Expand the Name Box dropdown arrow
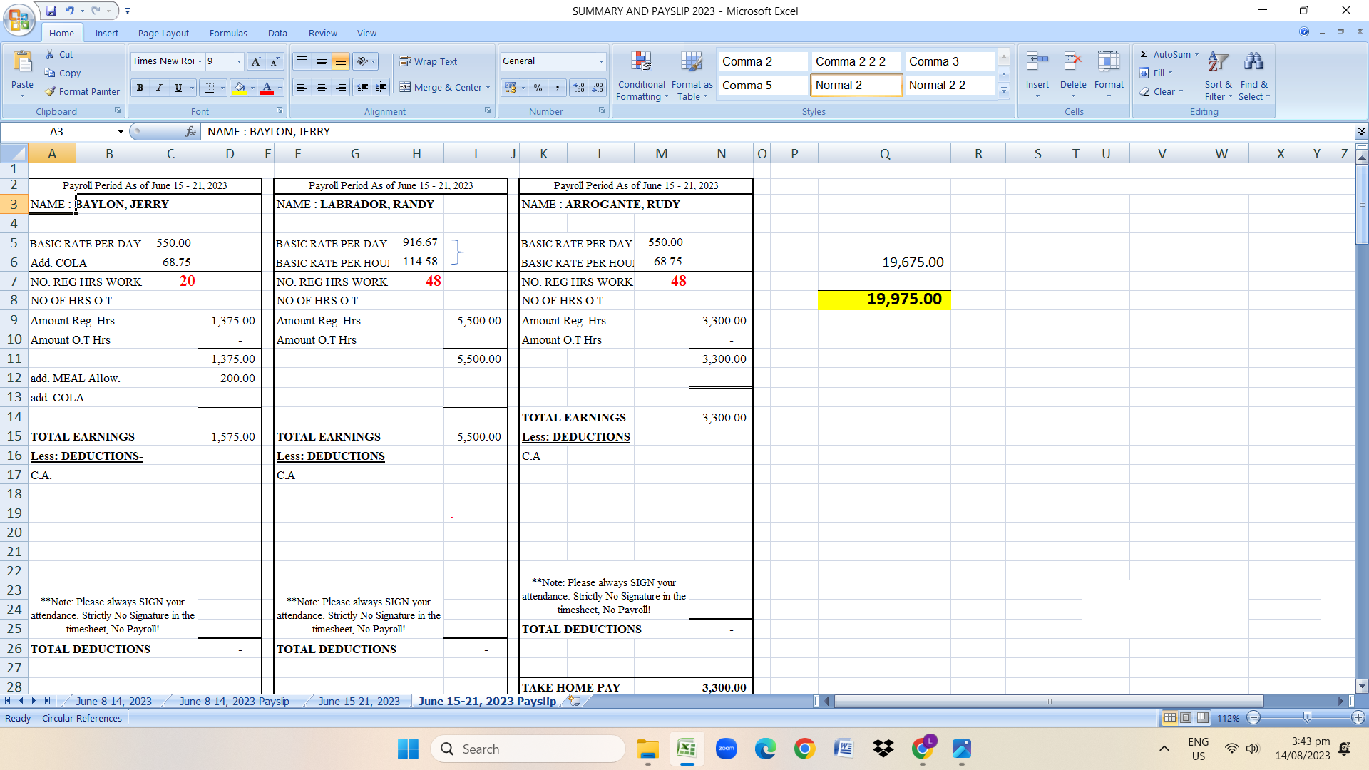Screen dimensions: 1369x770 (121, 131)
